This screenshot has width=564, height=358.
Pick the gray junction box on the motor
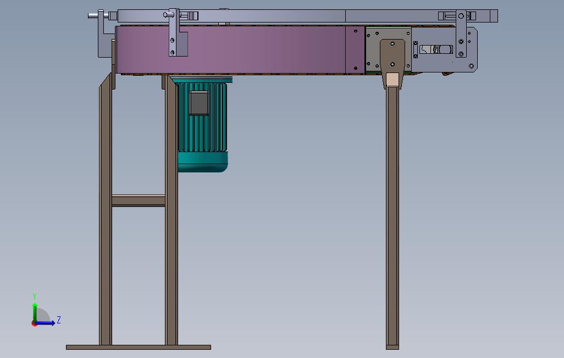[x=200, y=103]
